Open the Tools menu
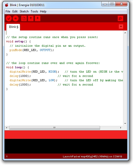Viewport: 133px width, 166px height. tap(34, 11)
